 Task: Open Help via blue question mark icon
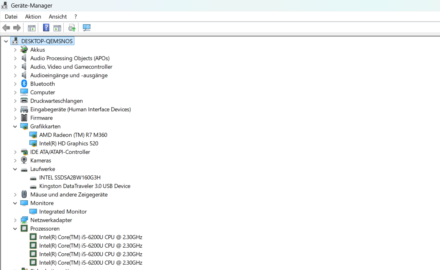point(46,28)
